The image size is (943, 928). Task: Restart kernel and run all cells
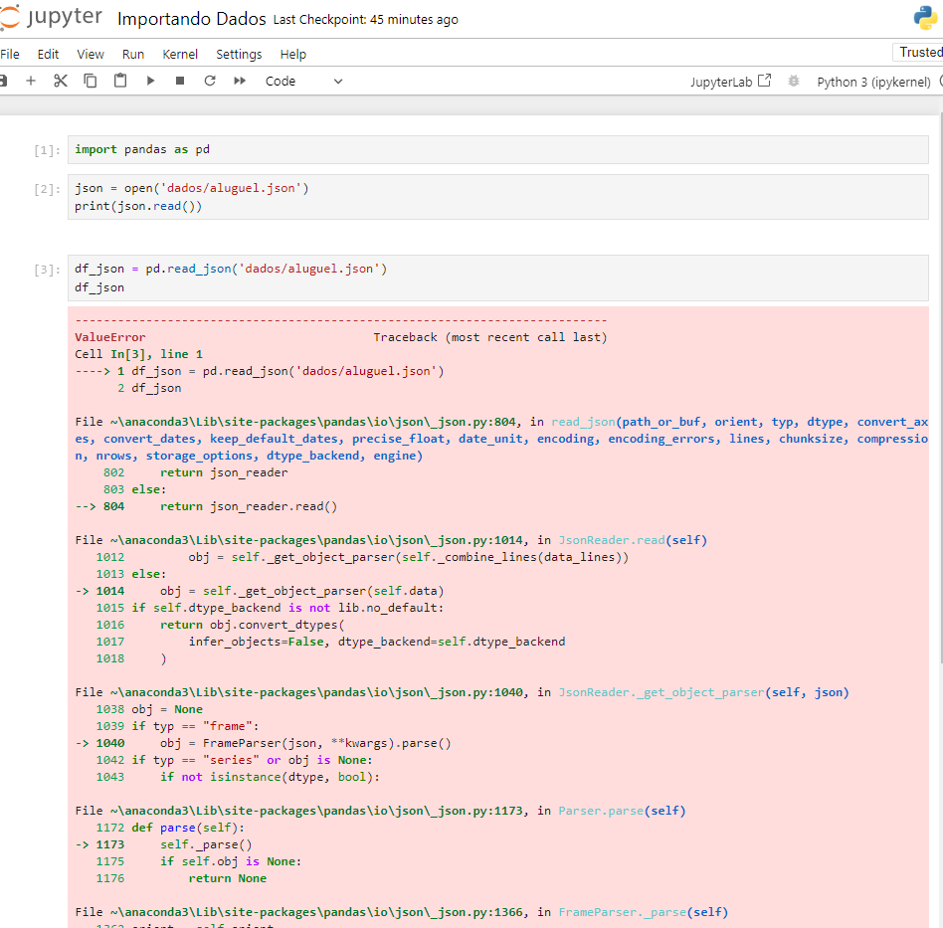point(240,82)
